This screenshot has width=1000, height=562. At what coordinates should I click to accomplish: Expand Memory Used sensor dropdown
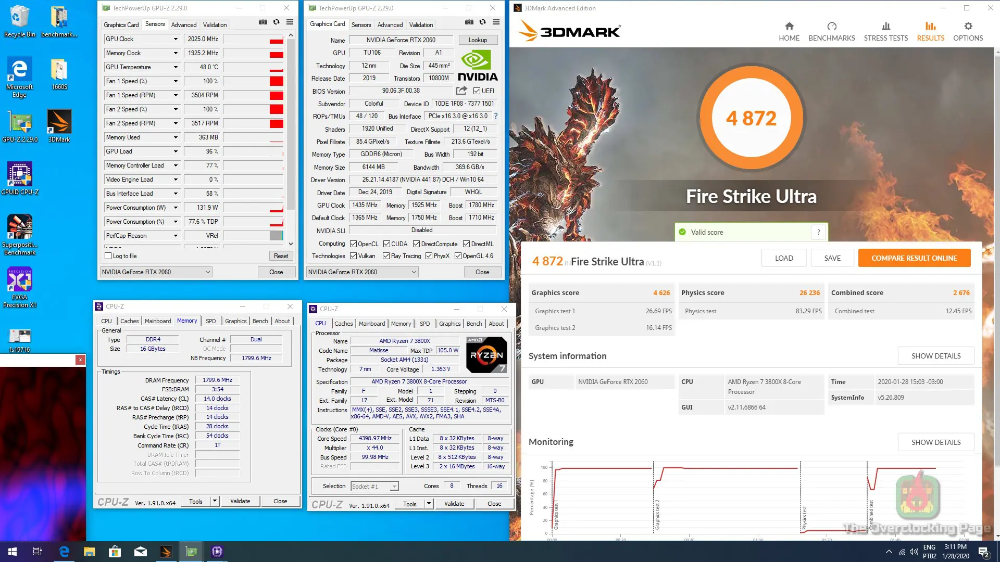[176, 137]
